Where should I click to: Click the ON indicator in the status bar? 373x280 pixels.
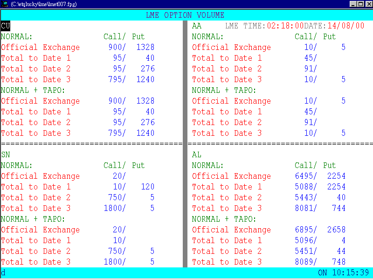point(323,273)
